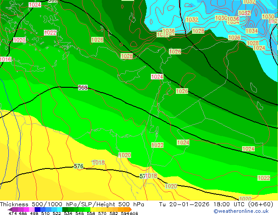Click the '1026' label directly below the white 1024
278x215 pixels.
[x=182, y=91]
